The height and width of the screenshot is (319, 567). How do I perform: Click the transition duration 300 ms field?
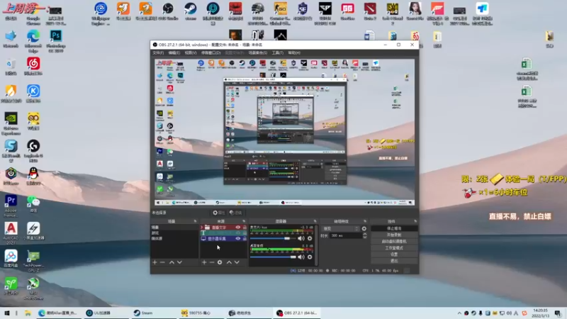coord(346,235)
